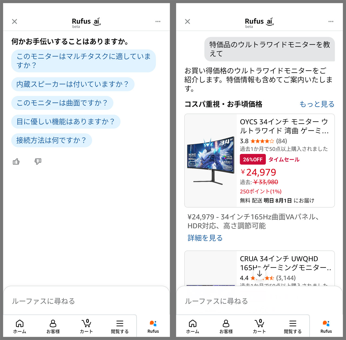Click ¥24,979 - 34インチ165Hz曲面VAパネル description
The height and width of the screenshot is (340, 346).
[254, 221]
